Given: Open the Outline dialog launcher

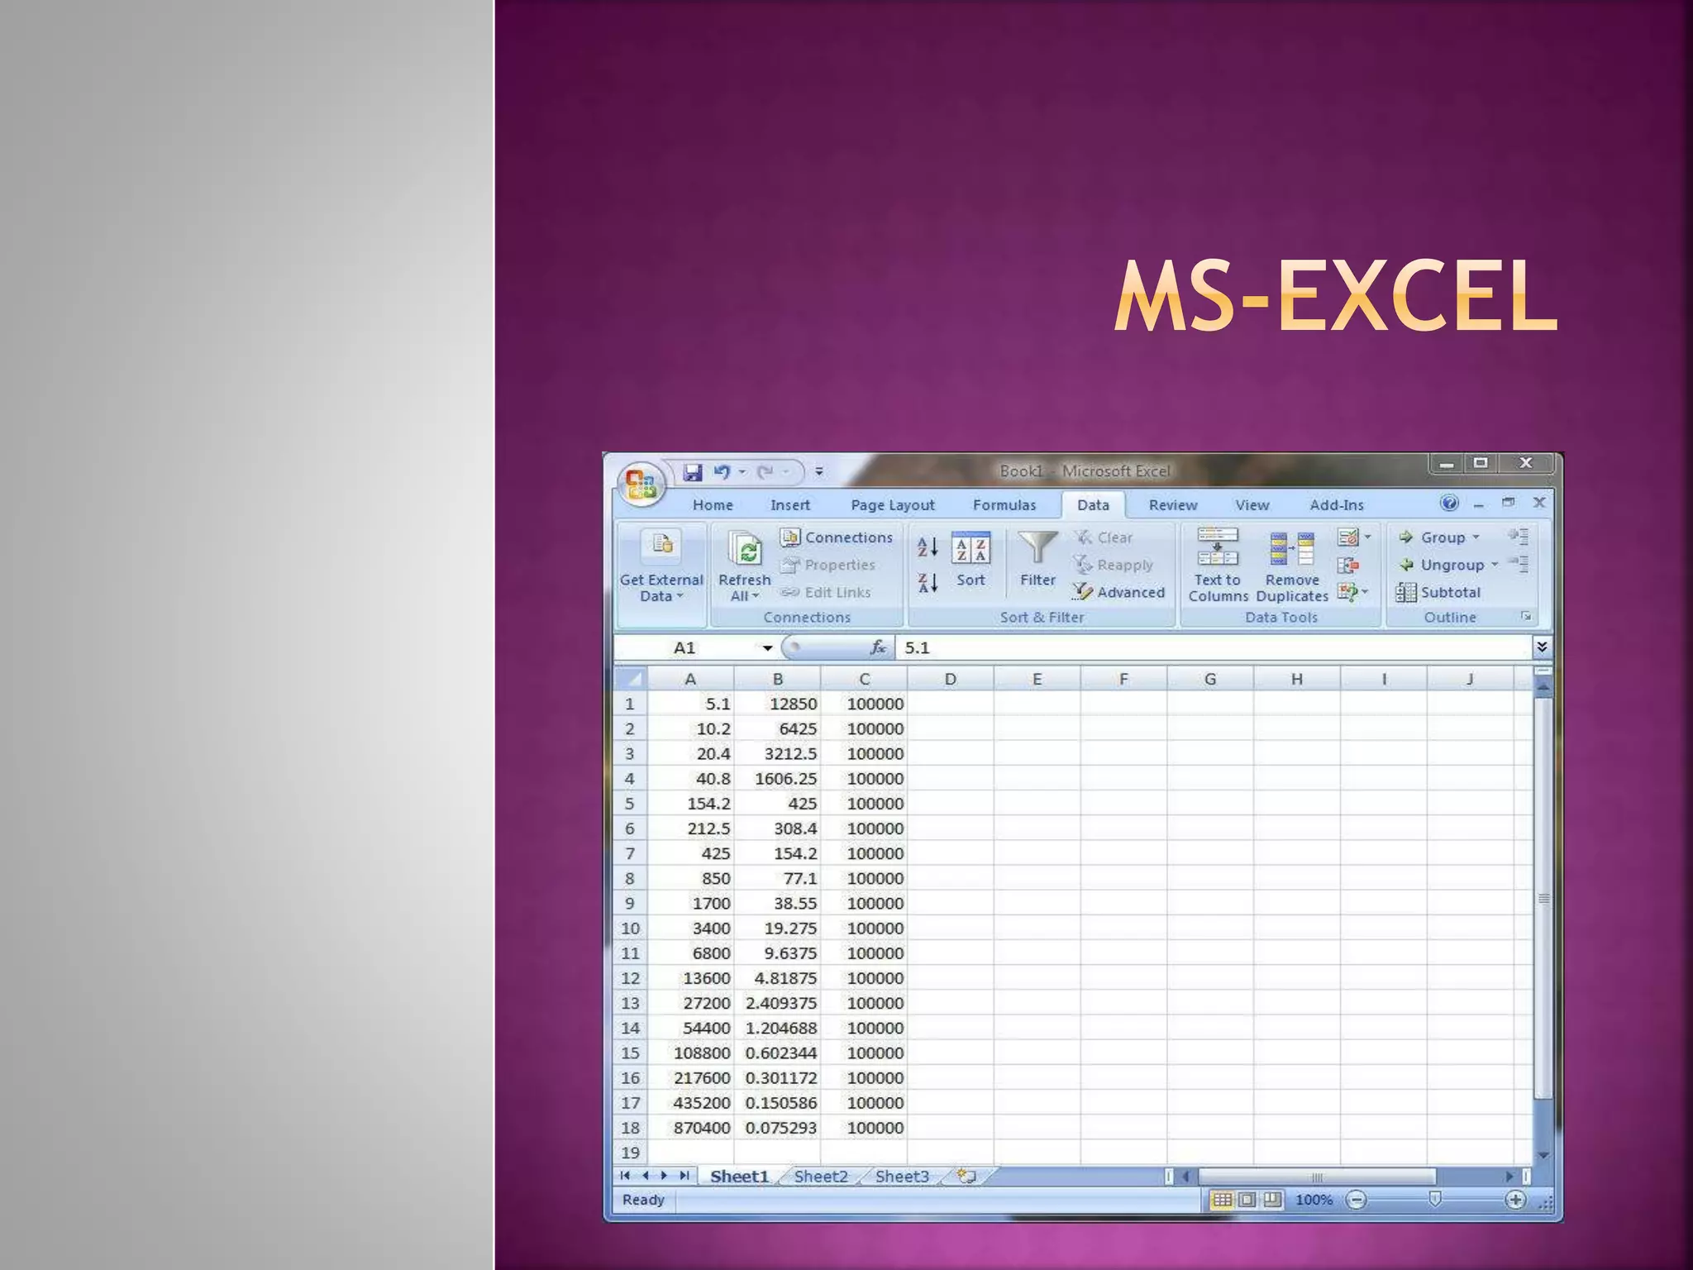Looking at the screenshot, I should coord(1526,617).
